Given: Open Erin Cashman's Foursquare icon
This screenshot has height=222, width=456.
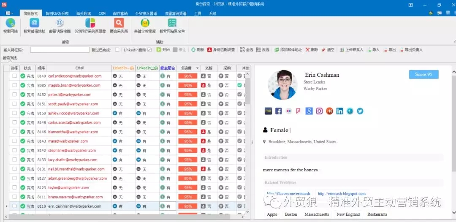Looking at the screenshot, I should [x=299, y=111].
